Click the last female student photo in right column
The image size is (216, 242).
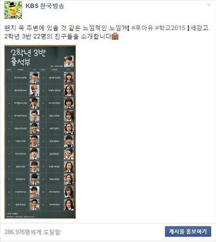pyautogui.click(x=69, y=205)
